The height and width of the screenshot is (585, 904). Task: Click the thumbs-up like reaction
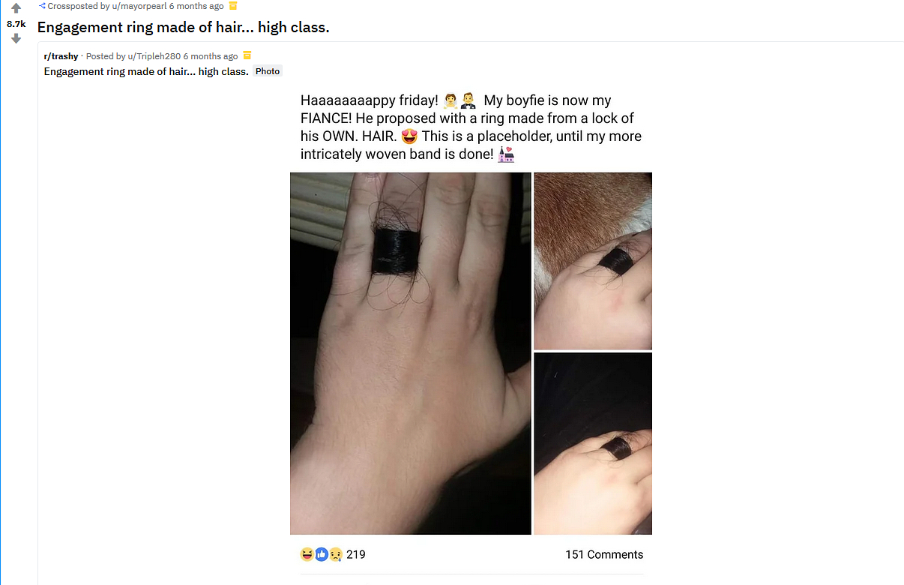[x=322, y=554]
